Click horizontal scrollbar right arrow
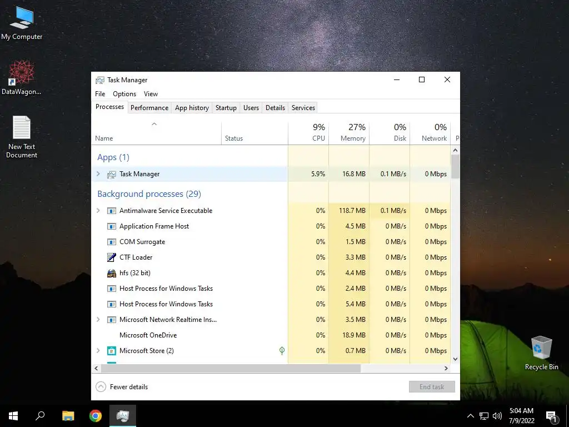This screenshot has width=569, height=427. pos(446,368)
